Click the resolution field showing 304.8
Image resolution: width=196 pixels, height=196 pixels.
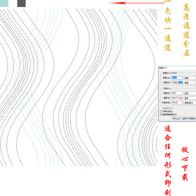(177, 102)
